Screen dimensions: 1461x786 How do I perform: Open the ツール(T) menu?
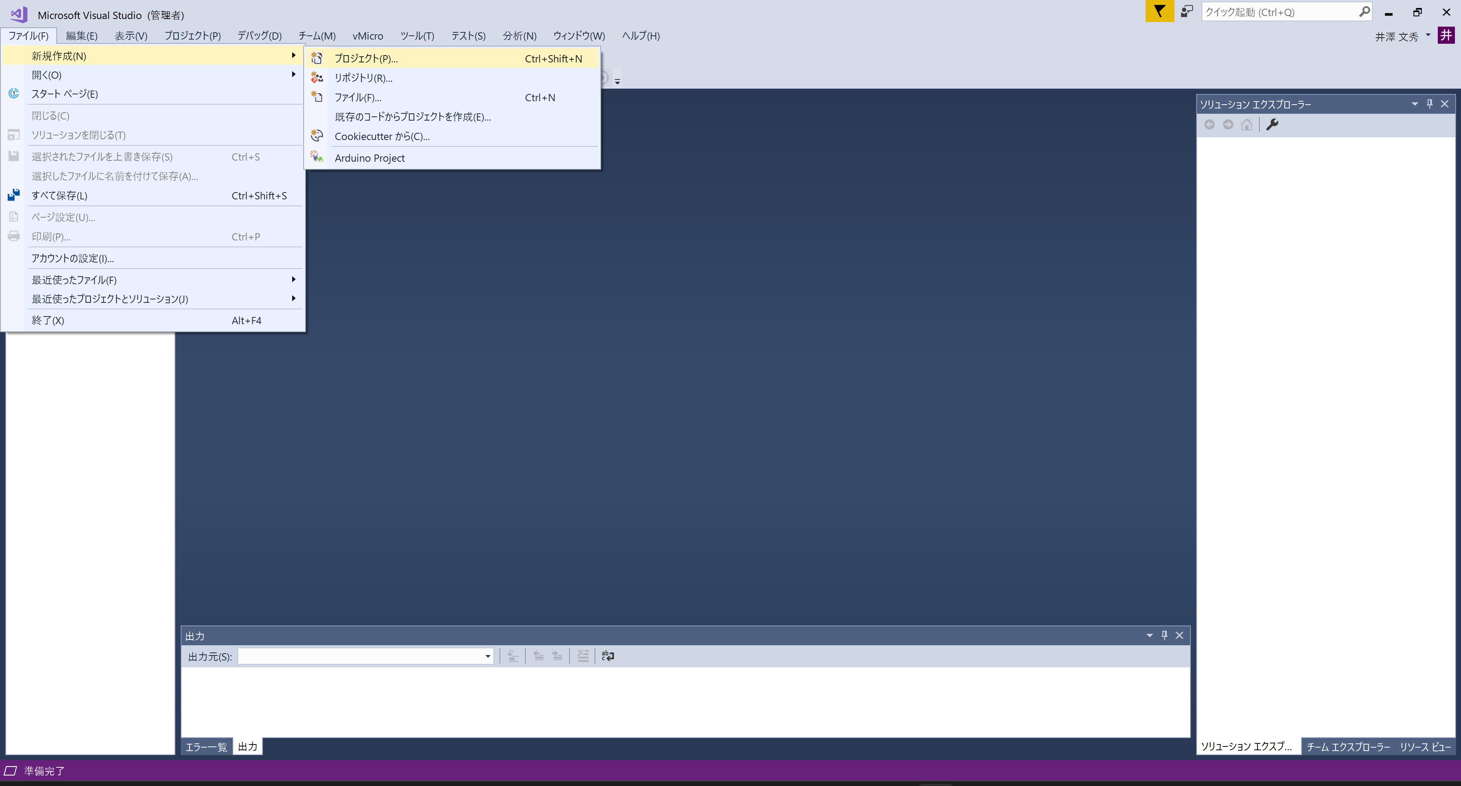click(417, 36)
